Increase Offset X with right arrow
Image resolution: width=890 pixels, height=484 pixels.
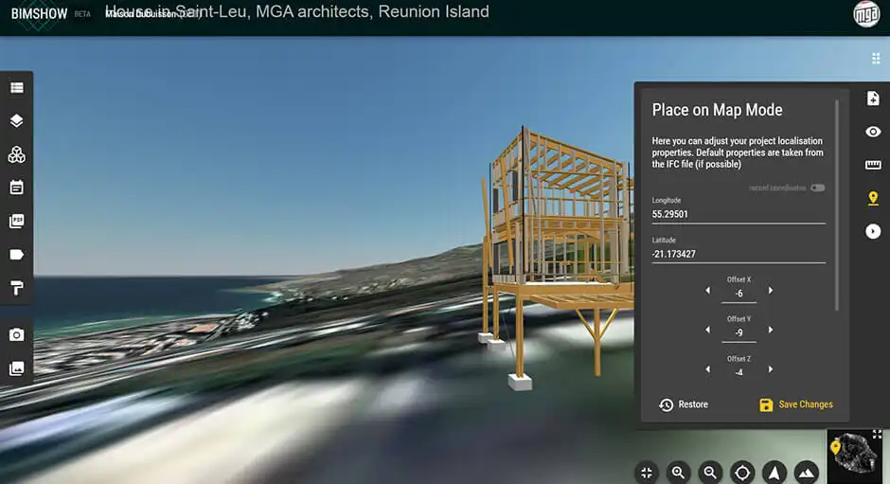[771, 290]
